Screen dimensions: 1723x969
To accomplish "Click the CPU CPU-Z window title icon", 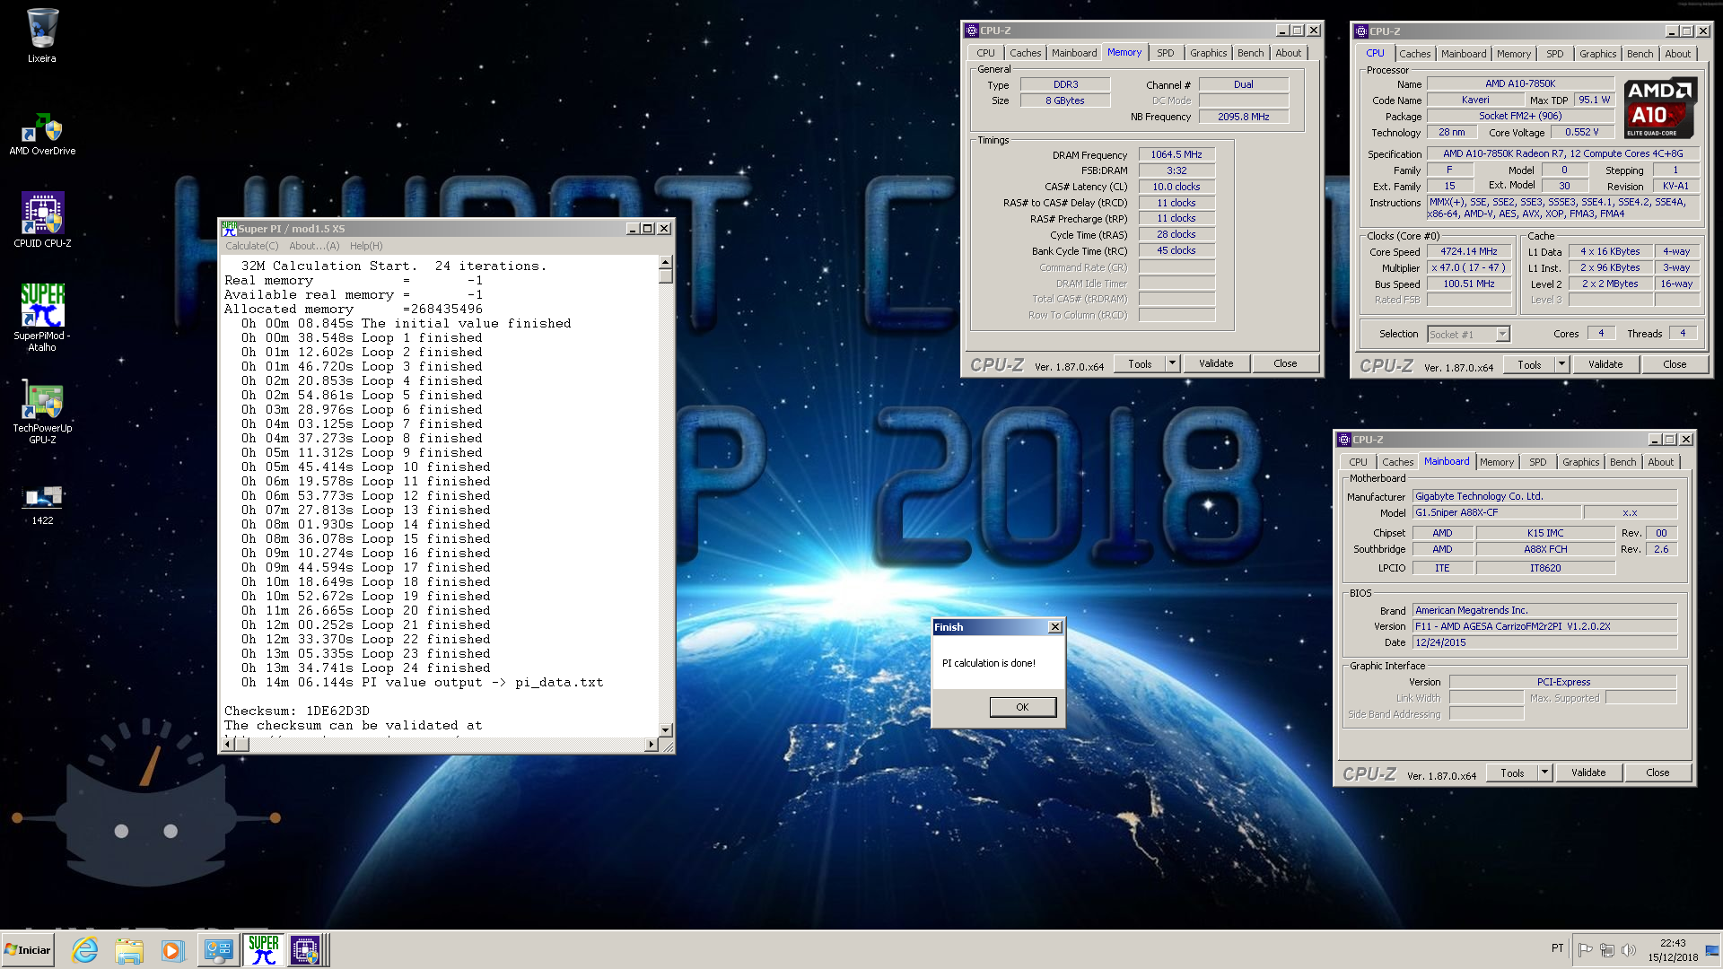I will [1360, 31].
